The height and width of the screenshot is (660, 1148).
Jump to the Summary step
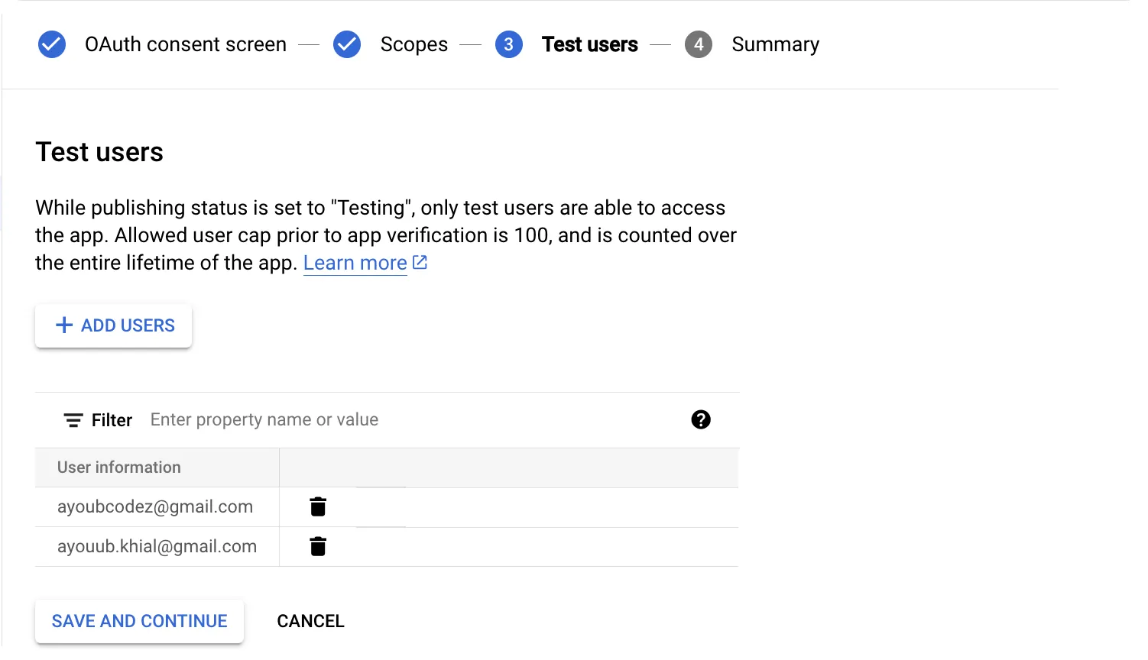[x=776, y=44]
